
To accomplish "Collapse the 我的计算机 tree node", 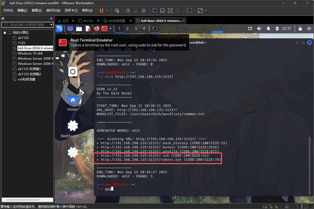I will pyautogui.click(x=5, y=33).
